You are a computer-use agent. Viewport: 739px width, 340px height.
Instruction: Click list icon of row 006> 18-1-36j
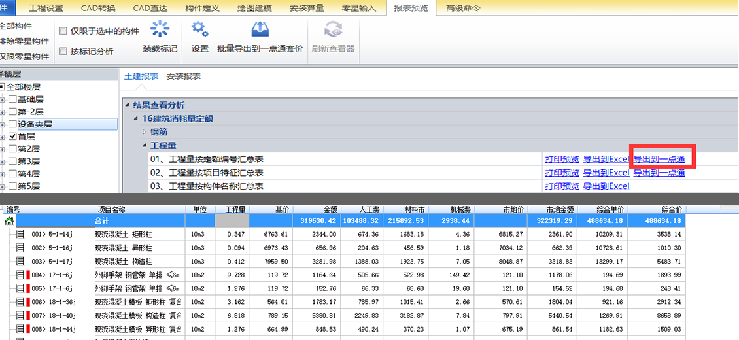[x=20, y=301]
